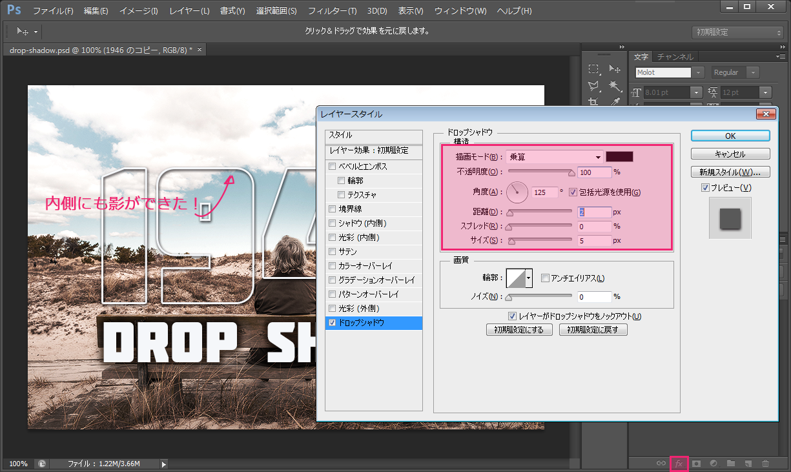Viewport: 791px width, 472px height.
Task: Select the Polygonal Lasso tool
Action: [x=593, y=86]
